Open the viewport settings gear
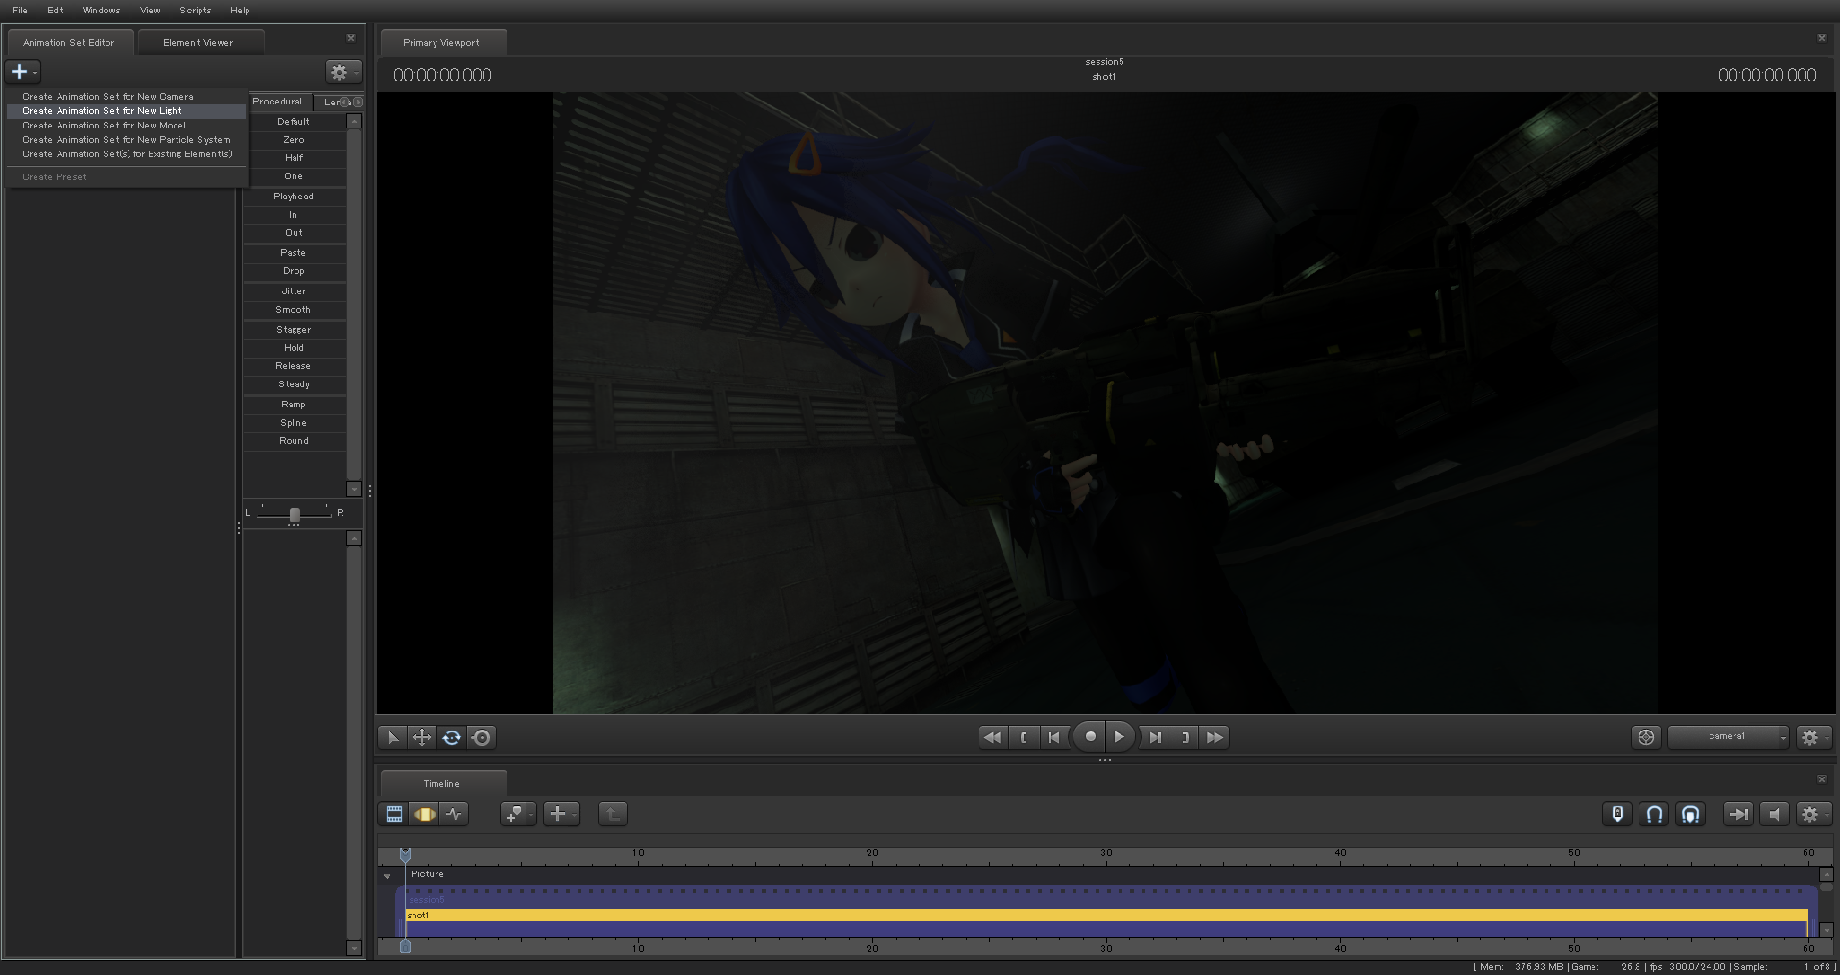The height and width of the screenshot is (975, 1840). tap(1813, 737)
